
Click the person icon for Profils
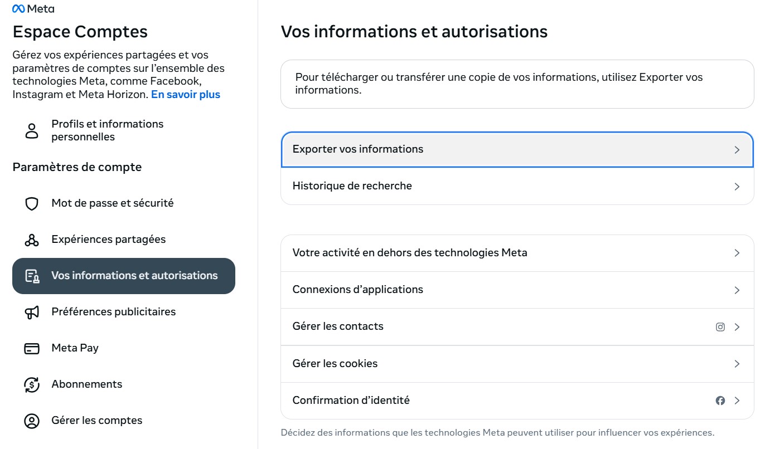click(x=32, y=131)
